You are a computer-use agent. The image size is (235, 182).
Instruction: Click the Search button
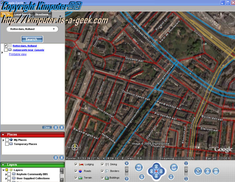coord(32,39)
